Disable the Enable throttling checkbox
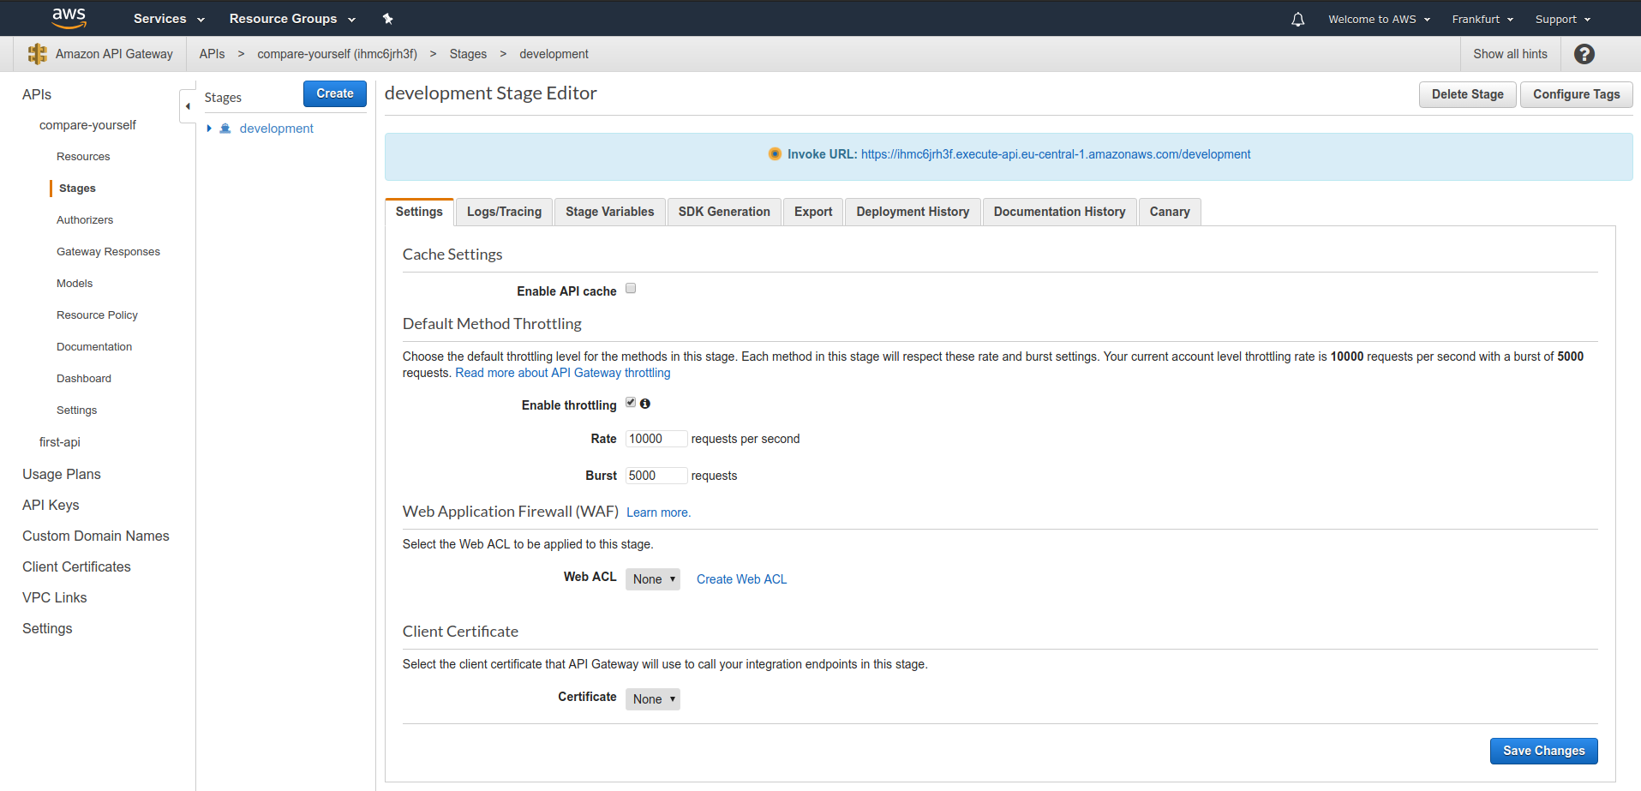Image resolution: width=1641 pixels, height=791 pixels. [631, 403]
